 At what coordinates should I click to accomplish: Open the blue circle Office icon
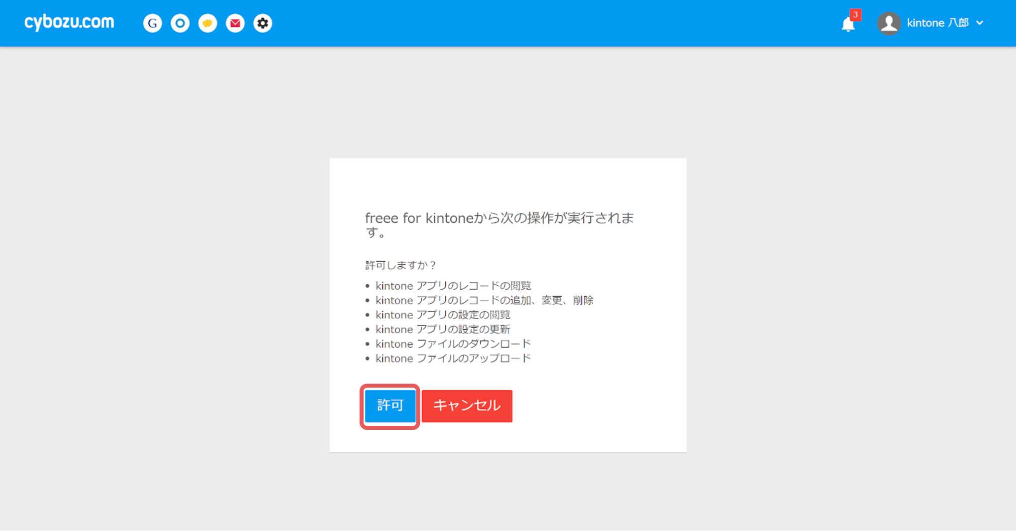point(180,23)
